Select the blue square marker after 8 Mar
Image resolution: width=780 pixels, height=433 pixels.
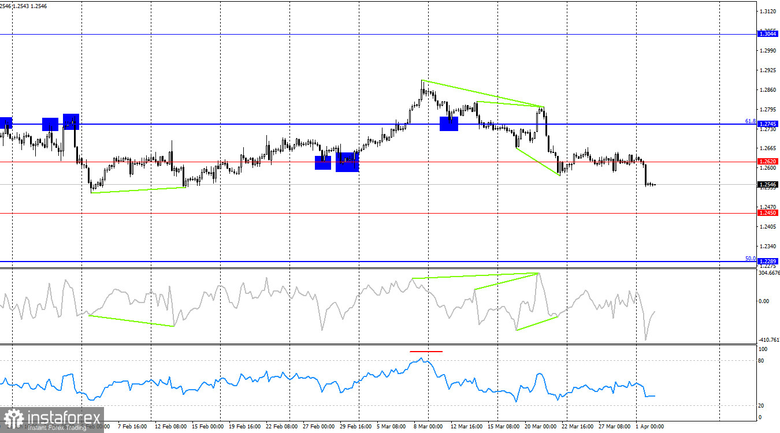click(449, 124)
